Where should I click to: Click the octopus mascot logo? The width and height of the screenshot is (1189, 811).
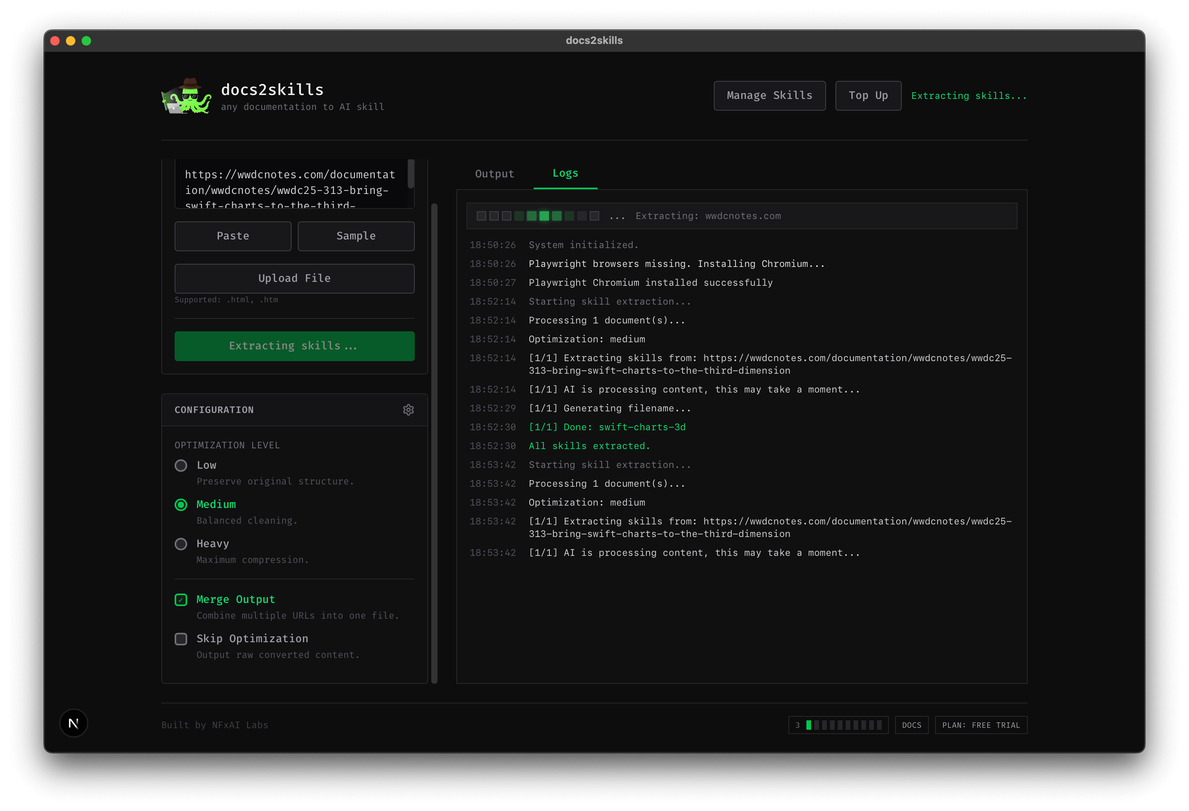[187, 96]
